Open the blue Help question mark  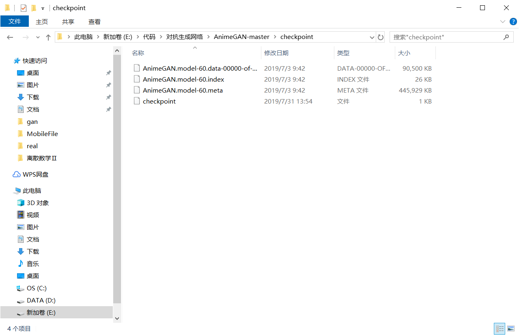coord(513,22)
